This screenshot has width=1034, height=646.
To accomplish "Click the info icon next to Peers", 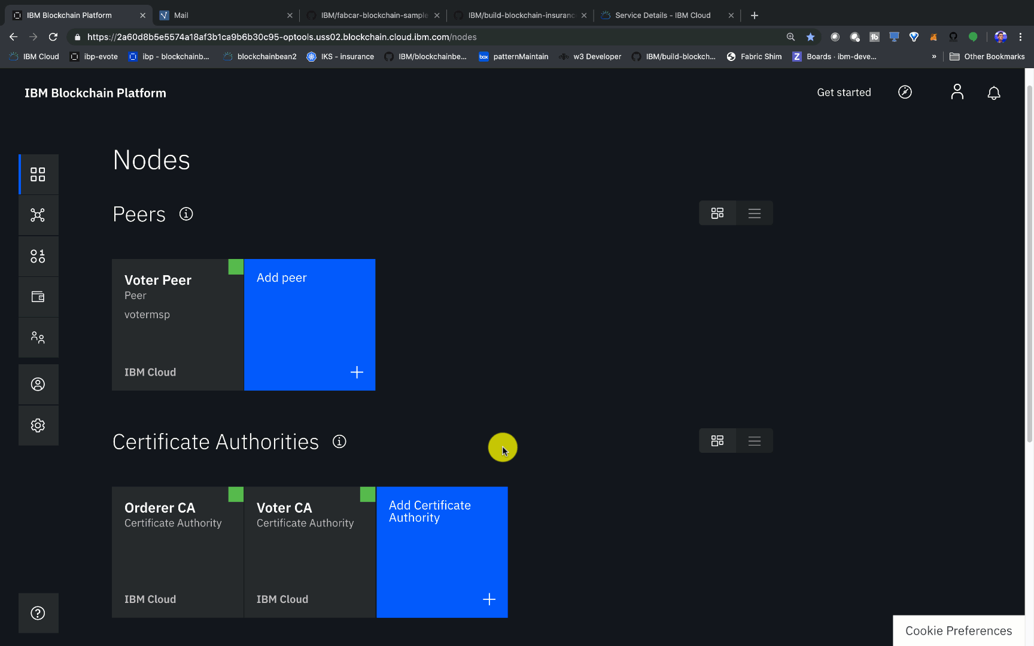I will point(186,214).
